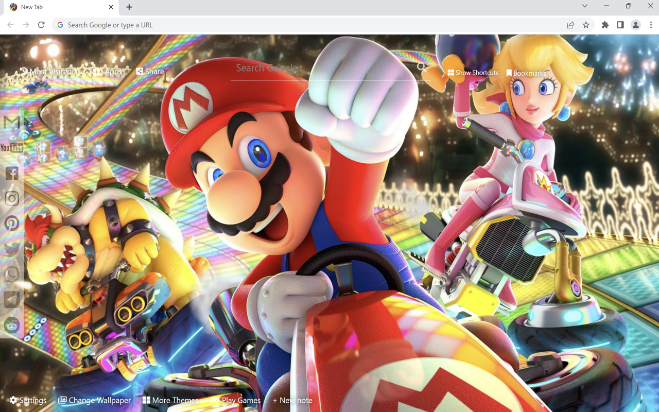
Task: Toggle the browser side panel
Action: coord(620,25)
